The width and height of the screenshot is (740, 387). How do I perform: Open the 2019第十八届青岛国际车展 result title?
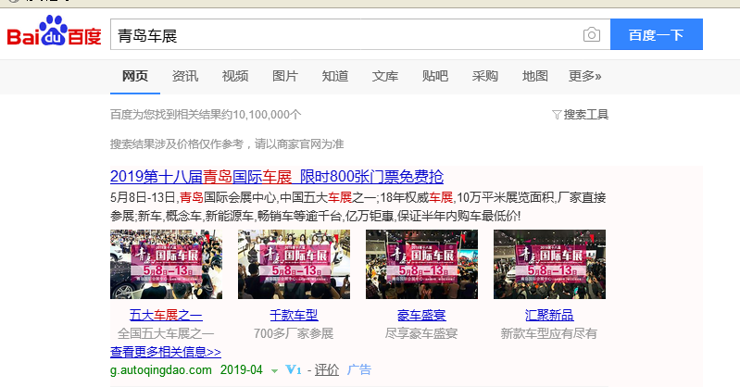pyautogui.click(x=277, y=177)
